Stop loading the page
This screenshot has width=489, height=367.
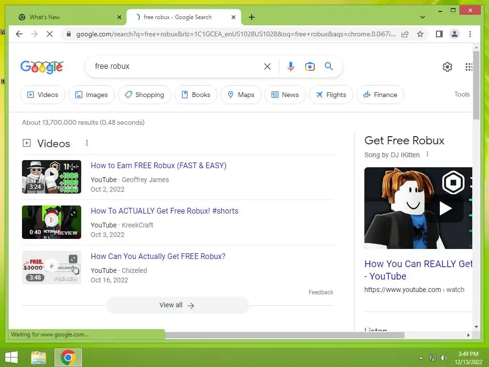click(50, 34)
